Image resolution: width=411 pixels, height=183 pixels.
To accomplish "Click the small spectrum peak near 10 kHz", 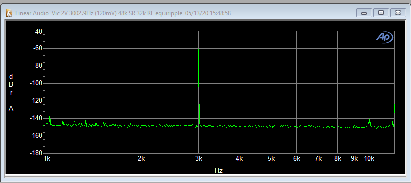I will coord(370,122).
